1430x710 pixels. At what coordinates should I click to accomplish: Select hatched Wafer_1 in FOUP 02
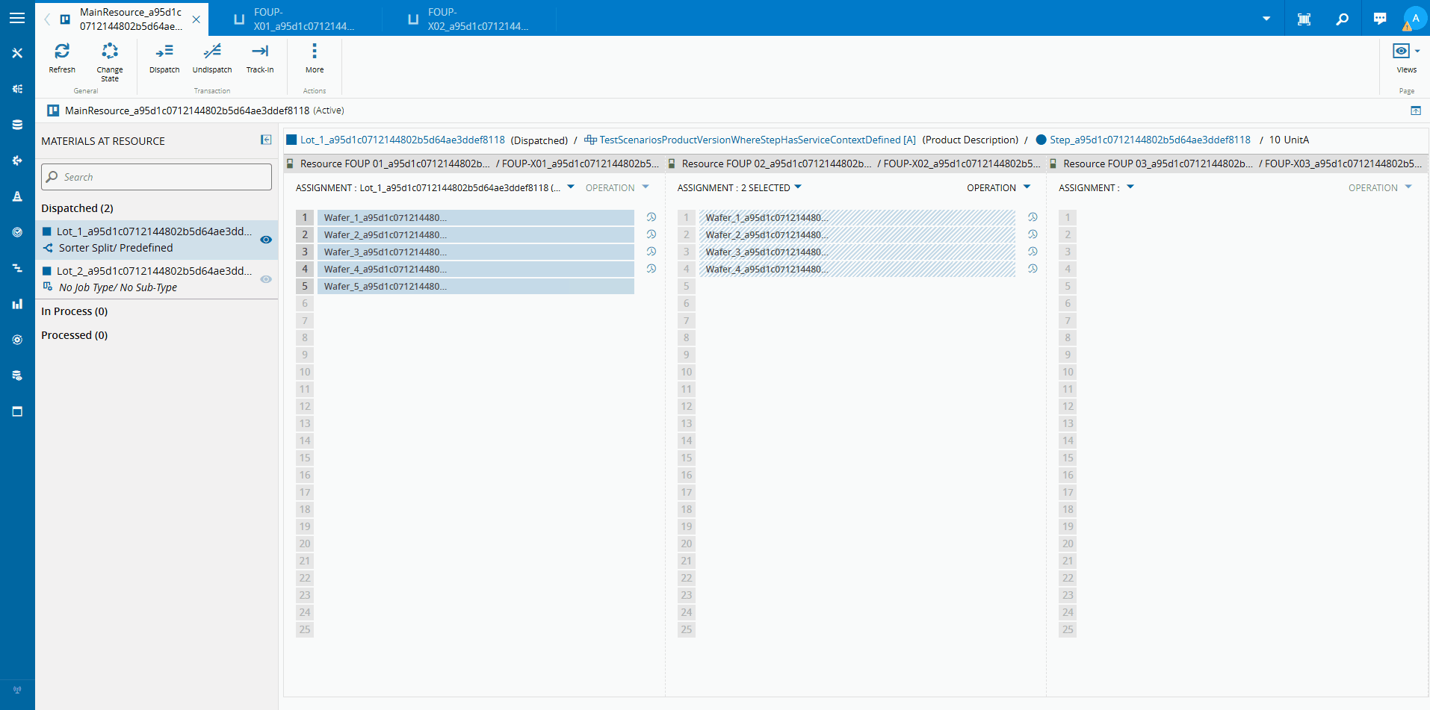click(857, 217)
